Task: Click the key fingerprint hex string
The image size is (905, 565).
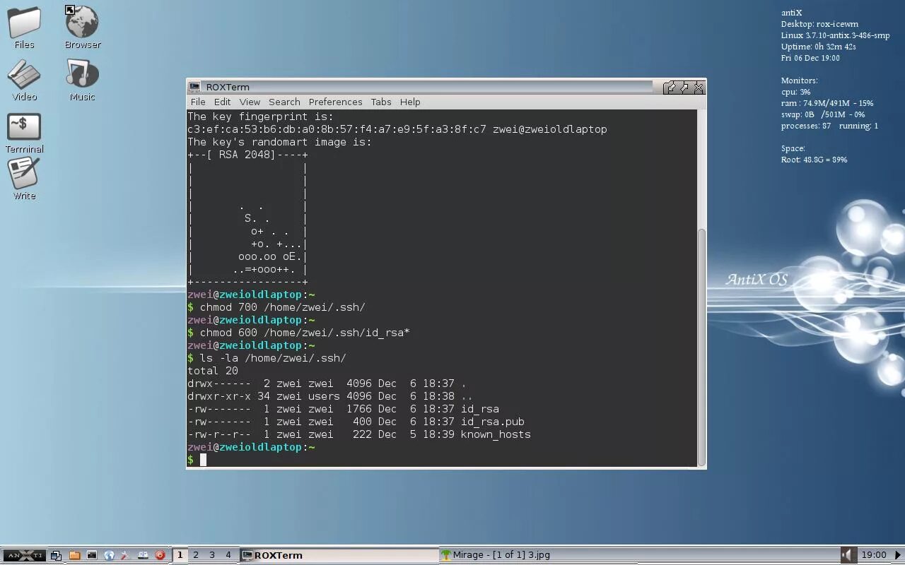Action: click(x=337, y=129)
